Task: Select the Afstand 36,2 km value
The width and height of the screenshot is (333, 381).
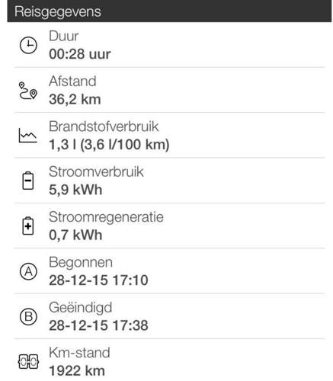Action: tap(75, 99)
